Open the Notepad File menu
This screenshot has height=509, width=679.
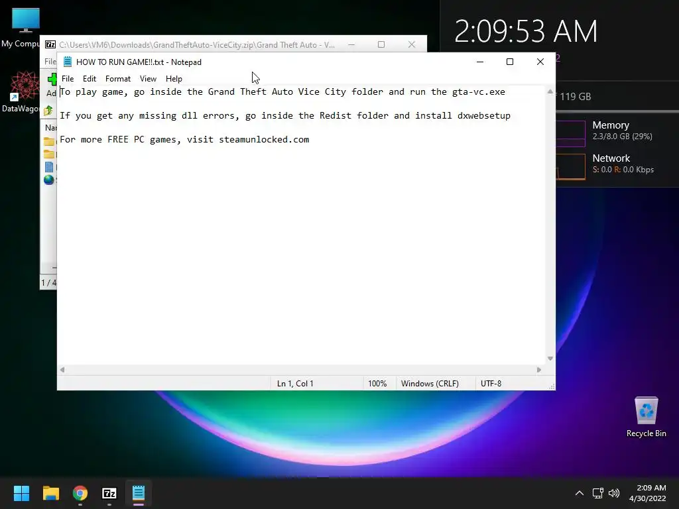pos(68,79)
